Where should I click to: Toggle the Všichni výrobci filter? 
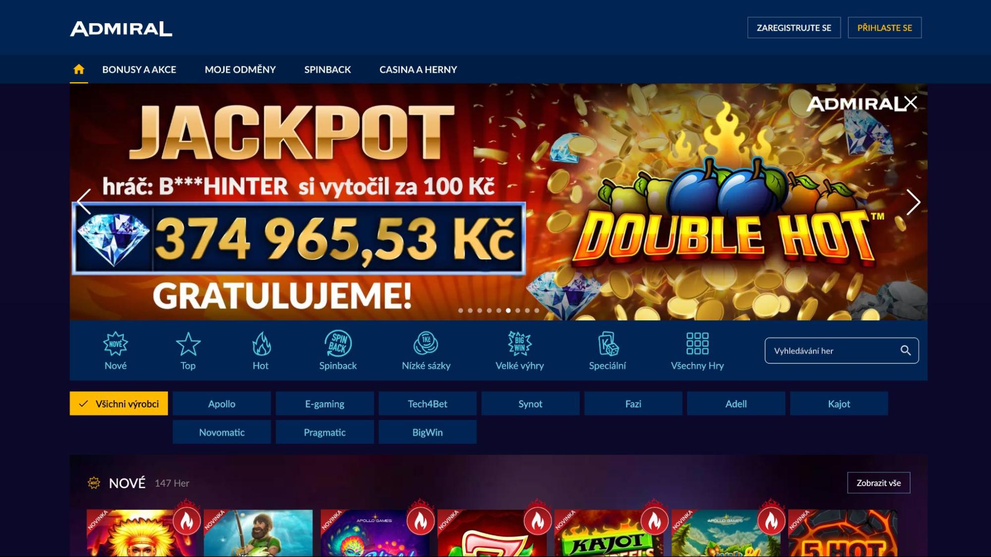pos(118,404)
